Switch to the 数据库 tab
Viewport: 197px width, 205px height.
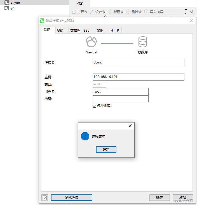(x=75, y=30)
